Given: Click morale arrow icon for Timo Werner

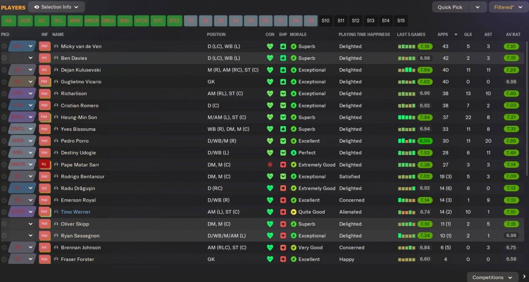Looking at the screenshot, I should [294, 212].
